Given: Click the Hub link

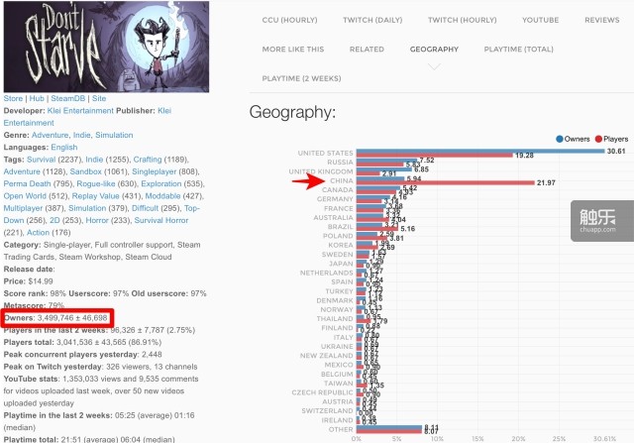Looking at the screenshot, I should 38,99.
